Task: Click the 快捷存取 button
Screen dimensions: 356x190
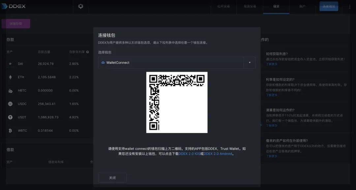Action: pos(15,23)
